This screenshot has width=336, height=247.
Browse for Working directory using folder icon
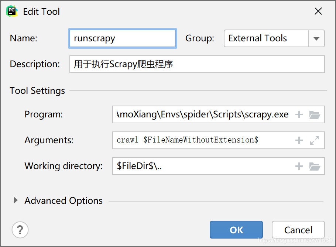[x=315, y=166]
